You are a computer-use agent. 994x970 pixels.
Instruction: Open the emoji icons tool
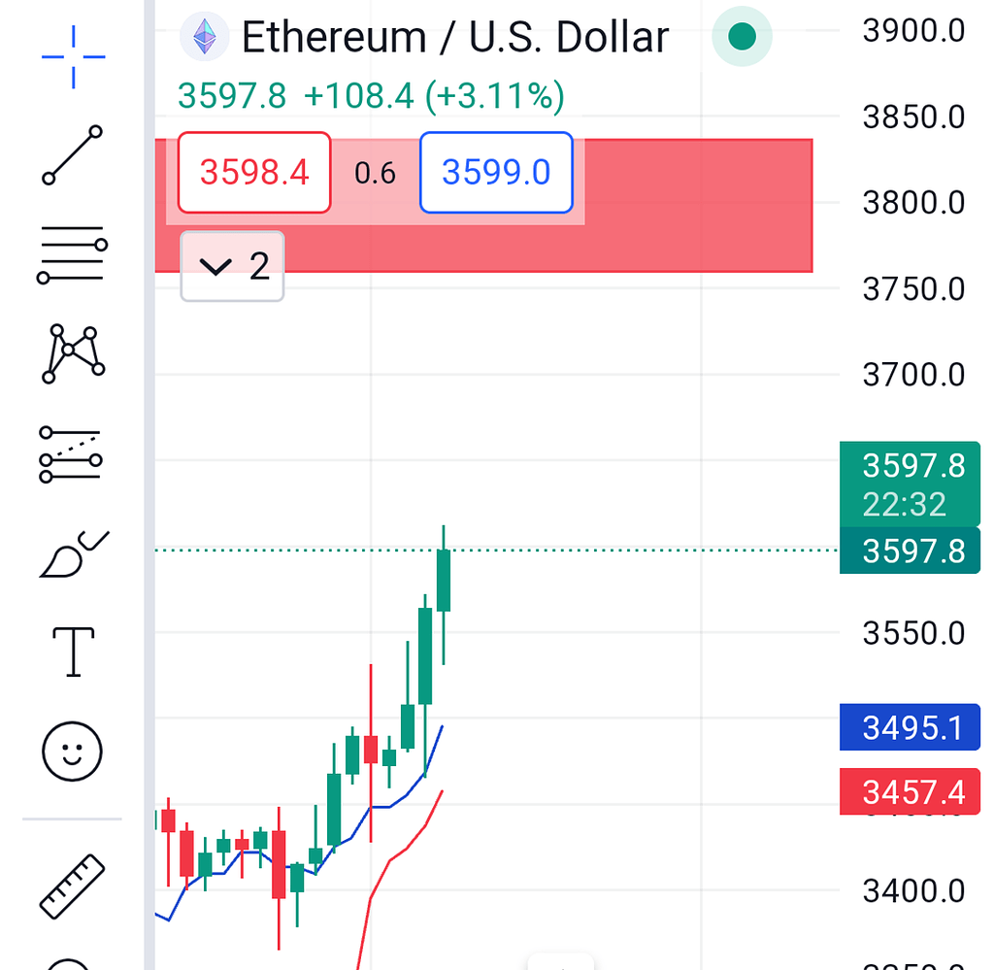pos(73,751)
